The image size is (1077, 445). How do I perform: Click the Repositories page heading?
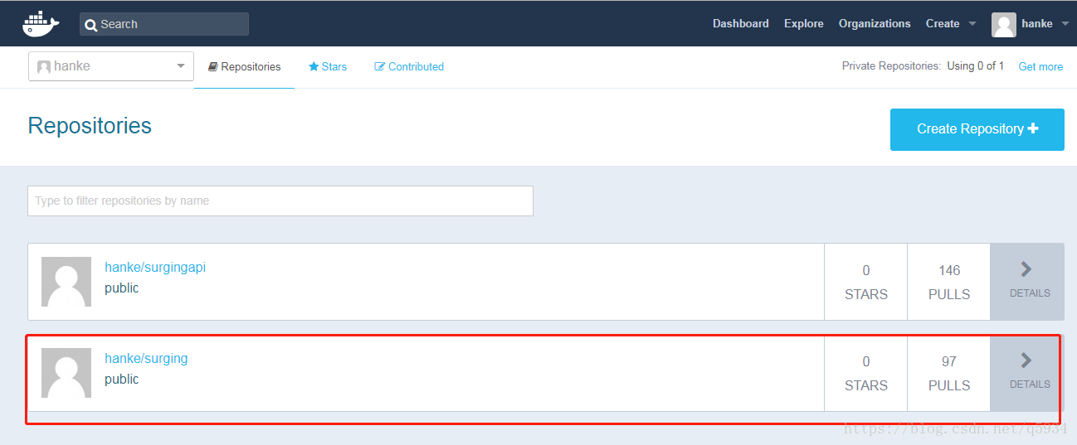pyautogui.click(x=90, y=126)
